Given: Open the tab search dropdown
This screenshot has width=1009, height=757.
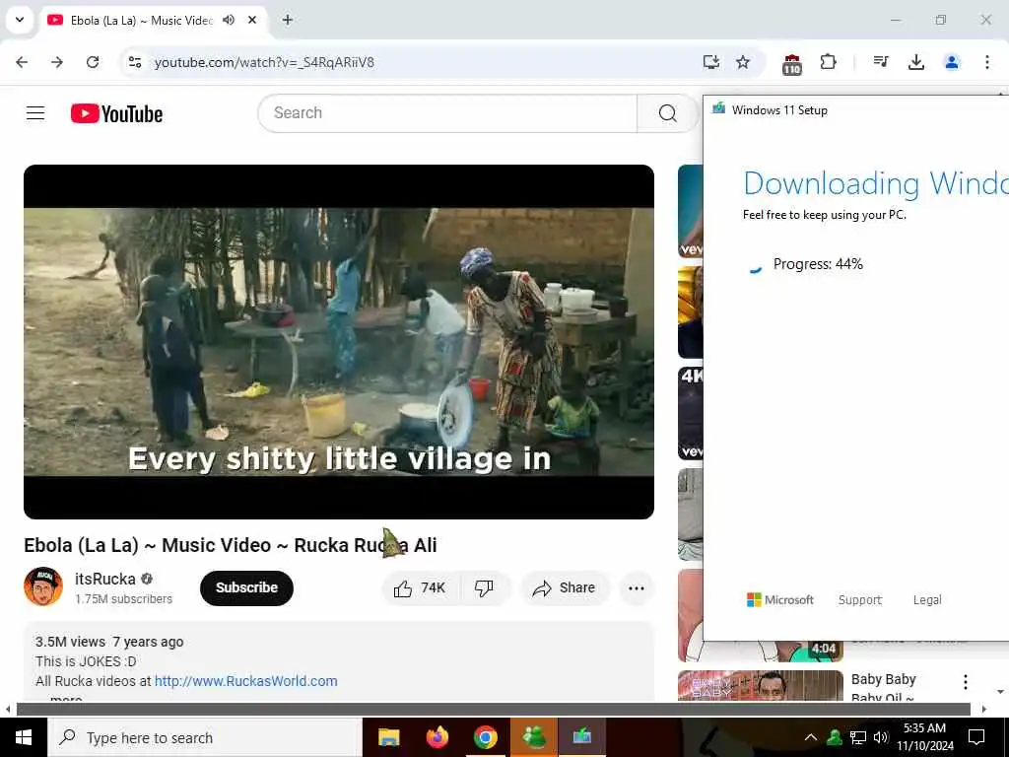Looking at the screenshot, I should coord(20,20).
